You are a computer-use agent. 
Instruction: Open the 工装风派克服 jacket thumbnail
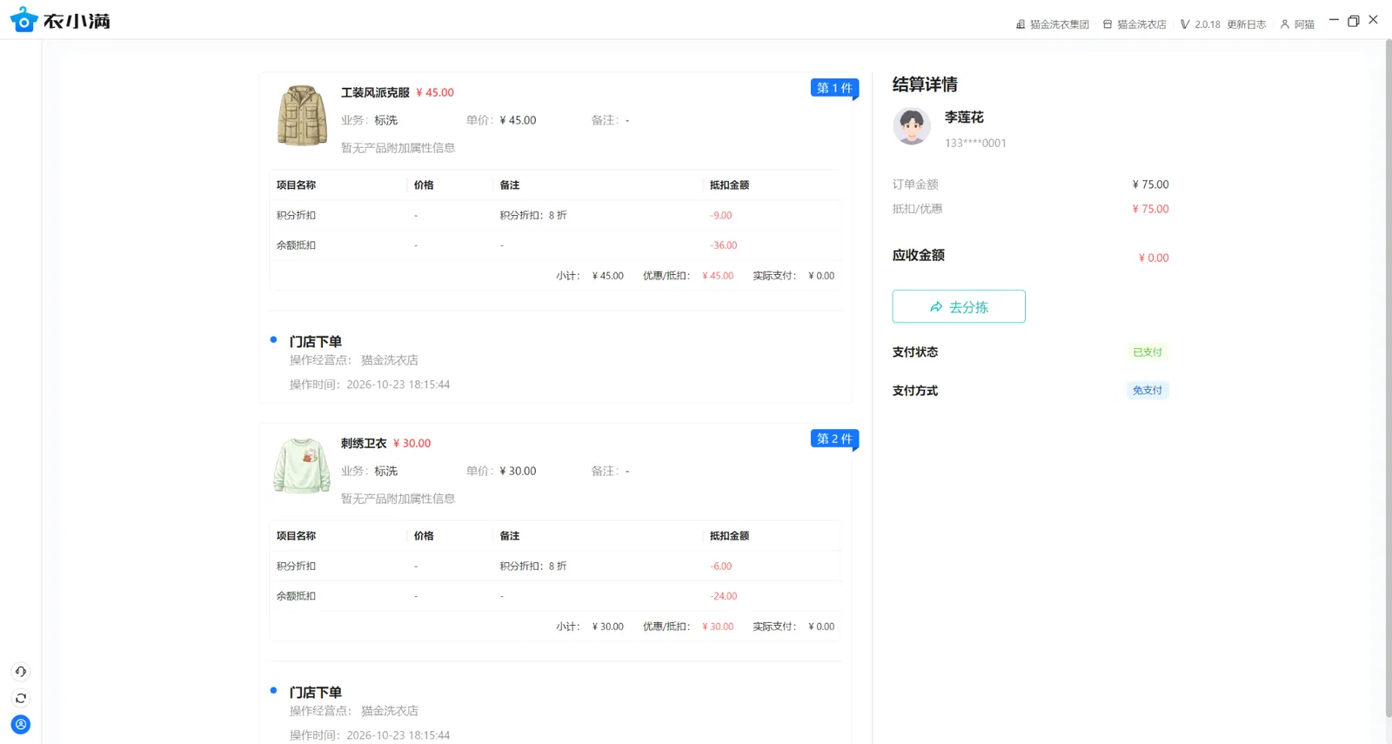pos(302,115)
